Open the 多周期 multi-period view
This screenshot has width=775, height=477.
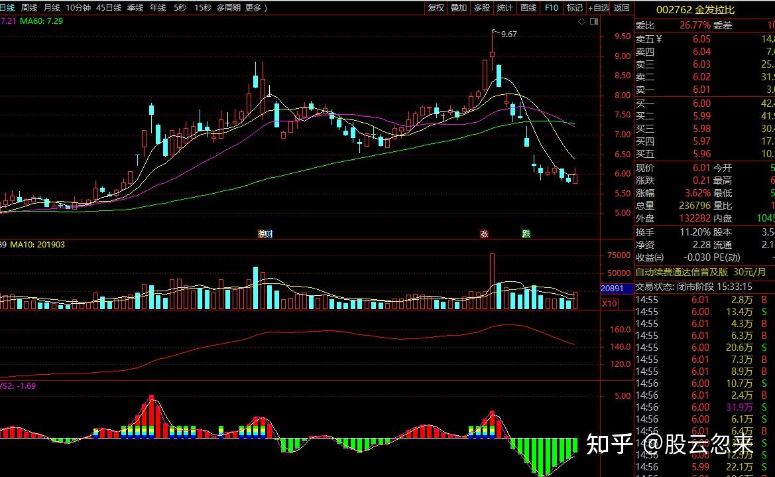click(229, 8)
